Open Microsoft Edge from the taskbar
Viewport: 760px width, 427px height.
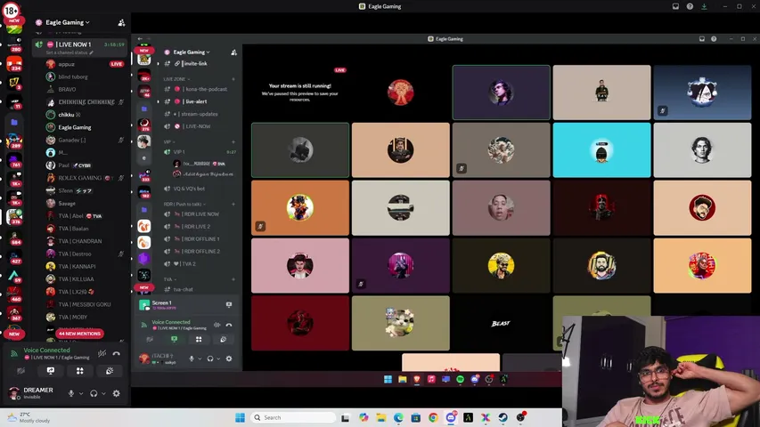click(x=398, y=417)
